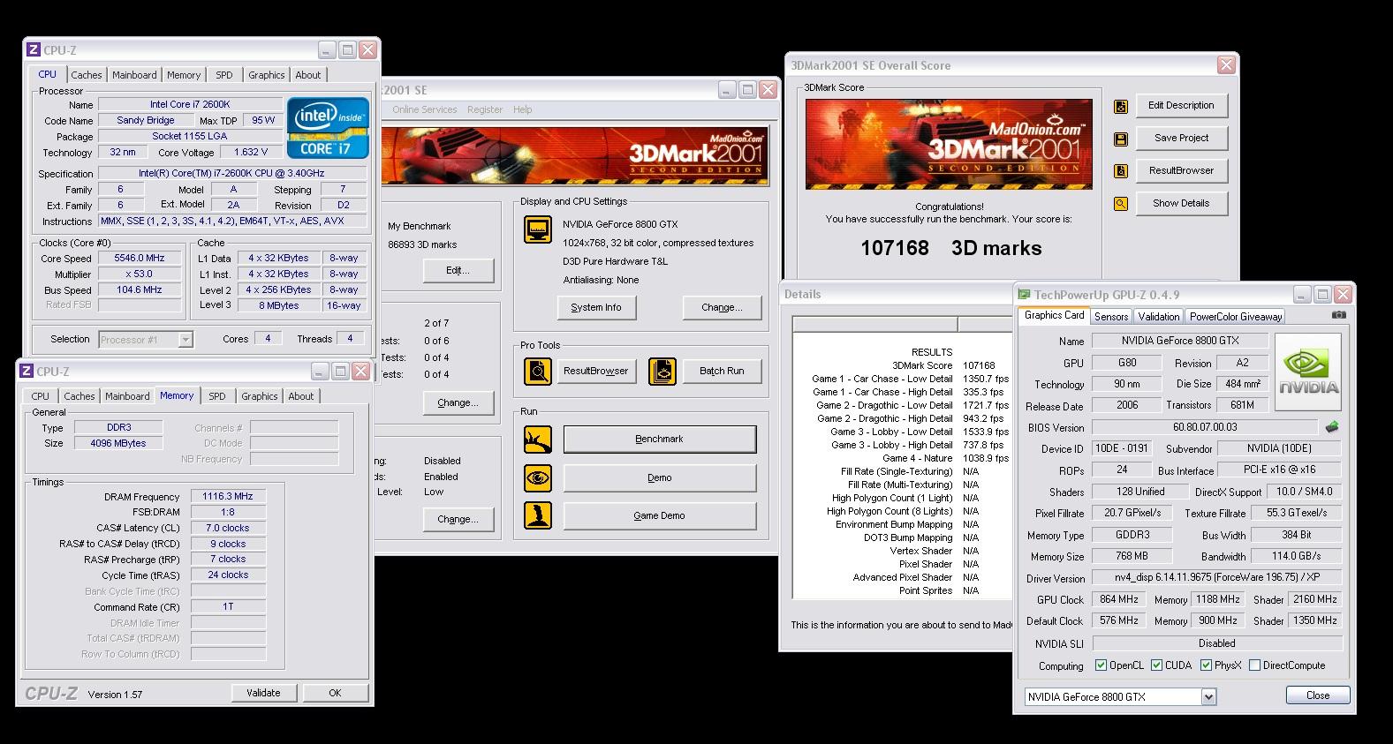Click Change button in Display and CPU Settings
This screenshot has width=1393, height=744.
coord(722,307)
